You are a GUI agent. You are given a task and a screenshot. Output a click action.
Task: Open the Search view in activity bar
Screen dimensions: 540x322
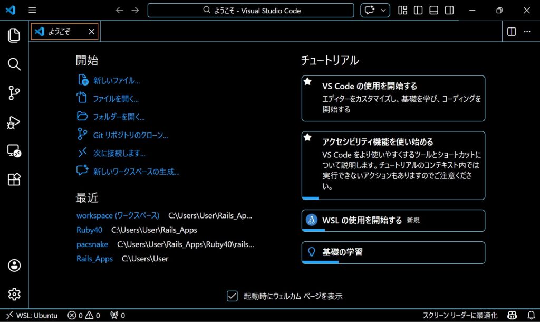click(14, 64)
